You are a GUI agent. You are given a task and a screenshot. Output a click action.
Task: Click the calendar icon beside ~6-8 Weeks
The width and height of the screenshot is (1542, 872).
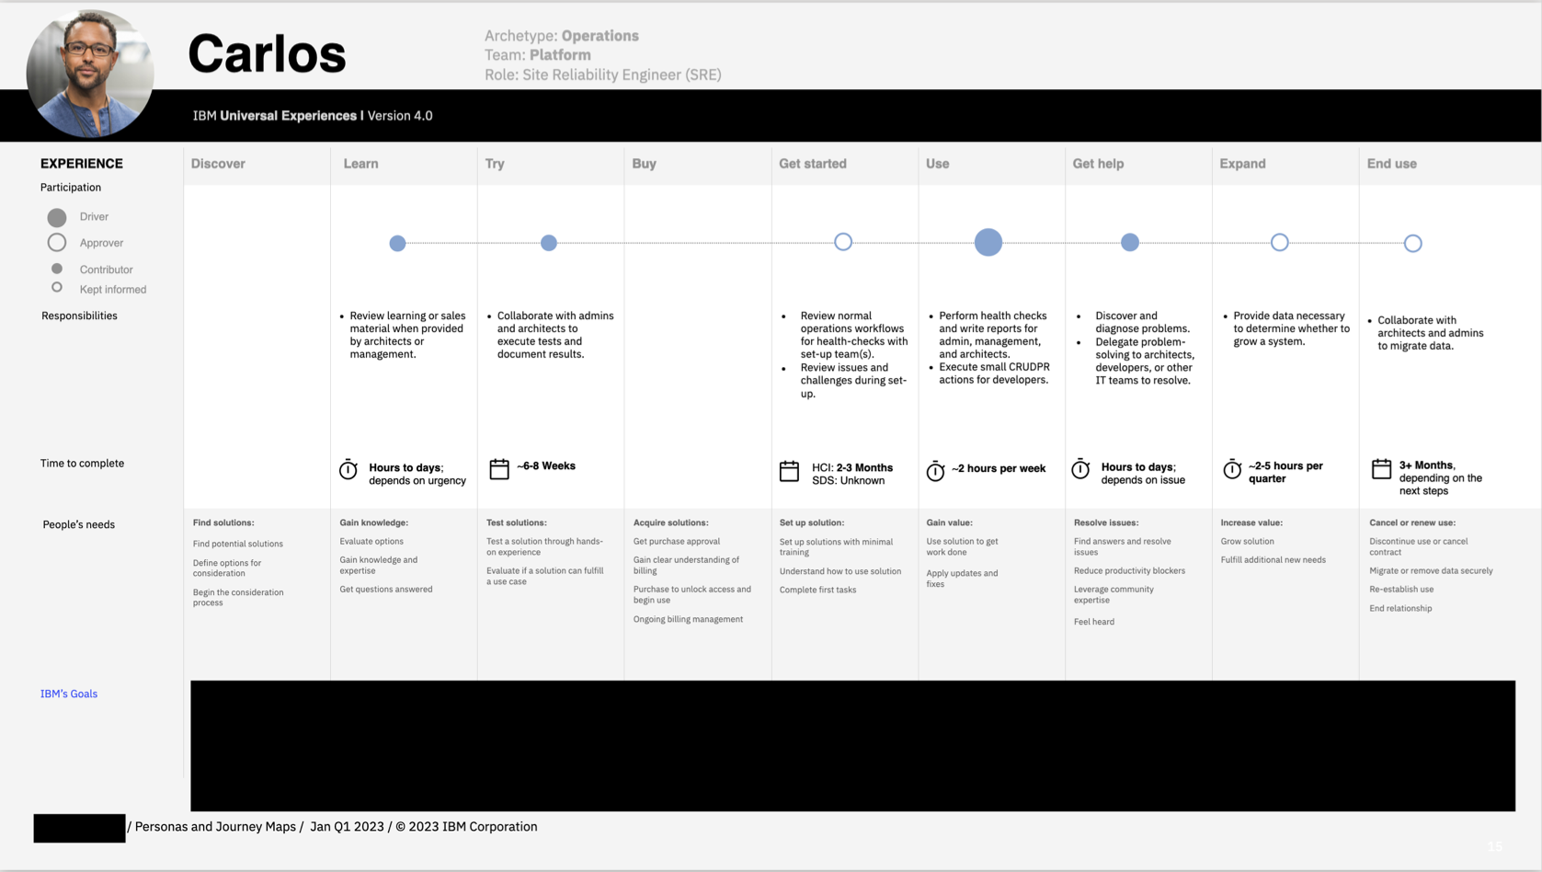tap(499, 469)
